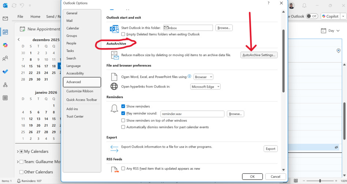
Task: Click the Undo icon in the title bar
Action: point(22,5)
